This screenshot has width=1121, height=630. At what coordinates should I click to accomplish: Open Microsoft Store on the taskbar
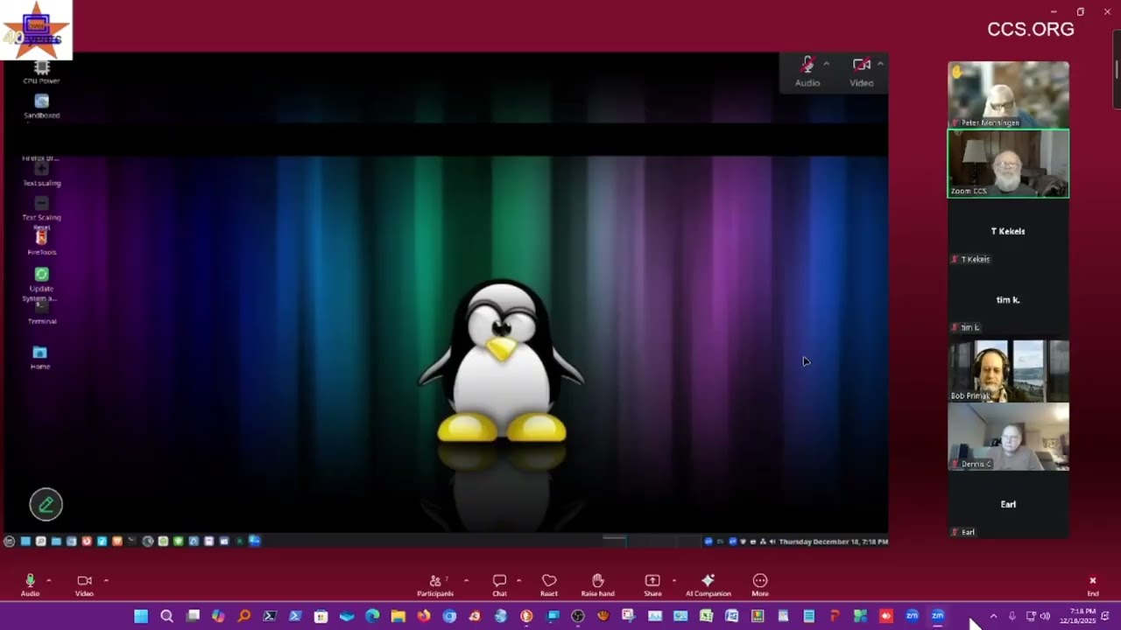coord(321,616)
